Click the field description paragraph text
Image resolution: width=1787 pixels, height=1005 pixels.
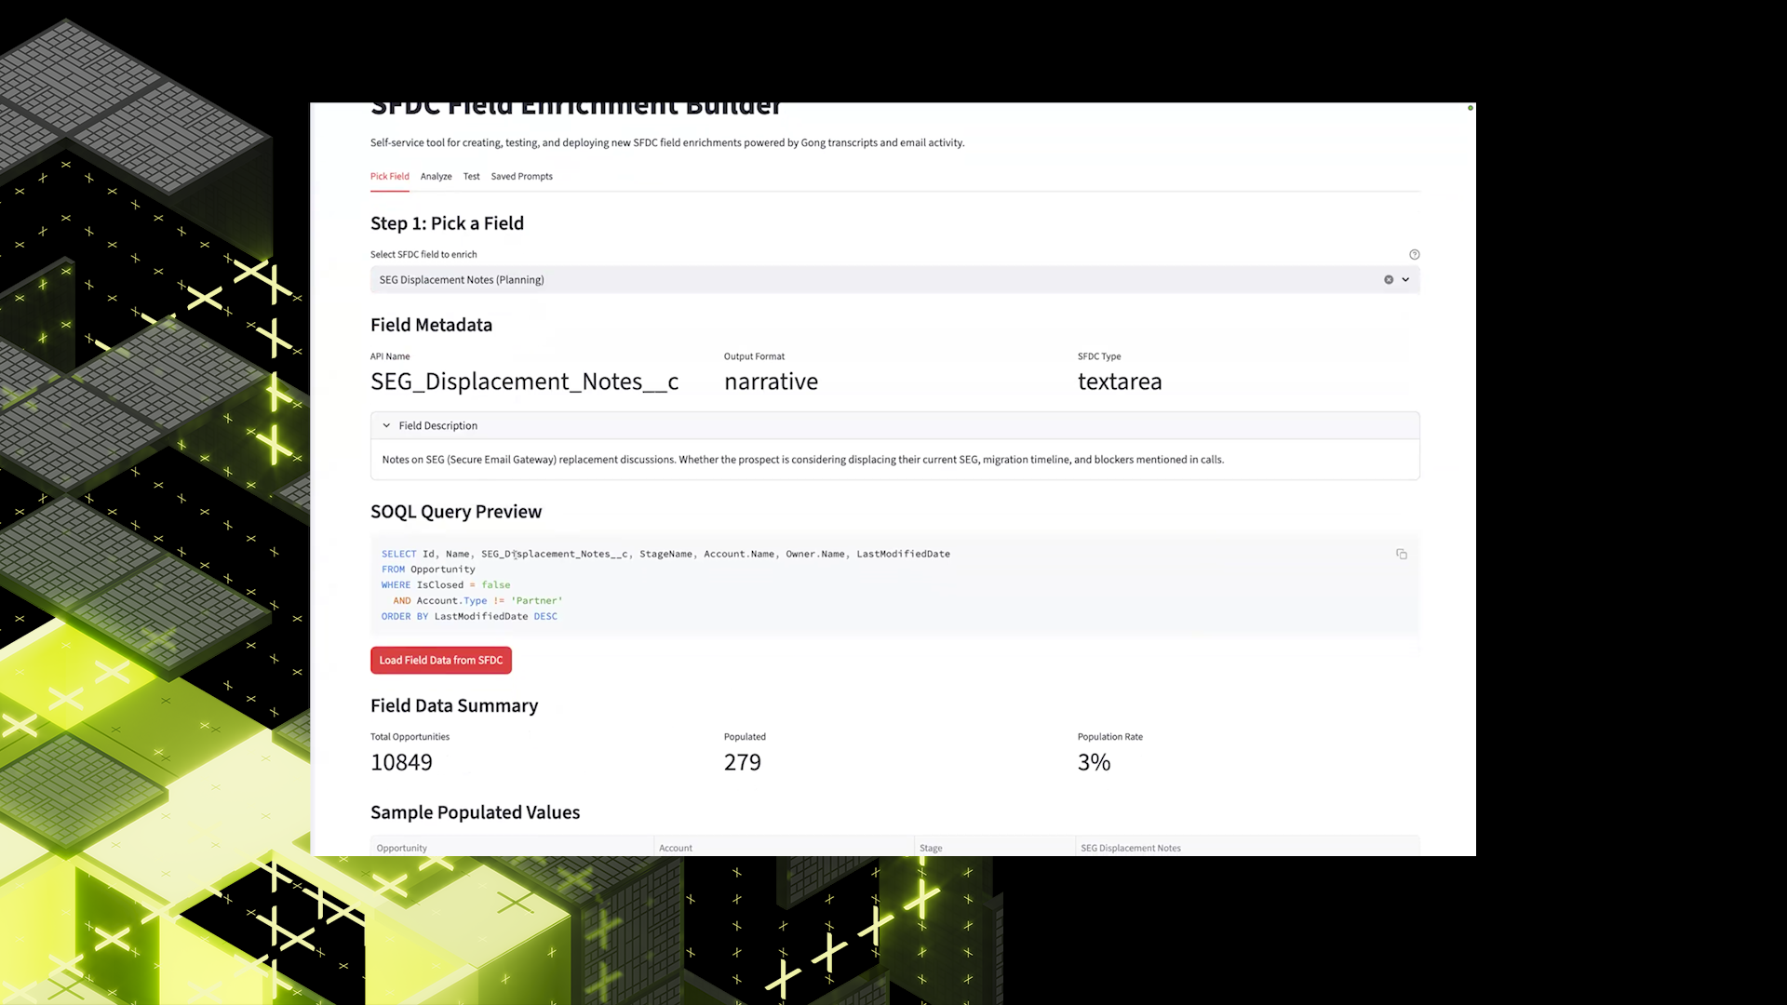[802, 460]
